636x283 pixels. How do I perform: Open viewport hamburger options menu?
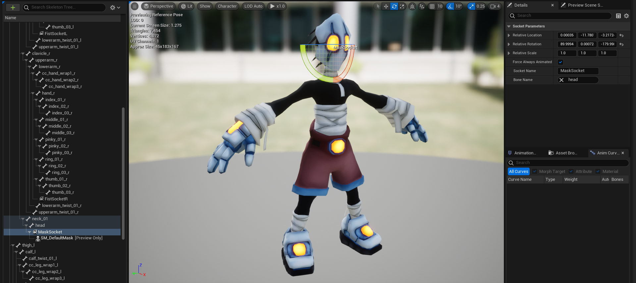(x=134, y=6)
